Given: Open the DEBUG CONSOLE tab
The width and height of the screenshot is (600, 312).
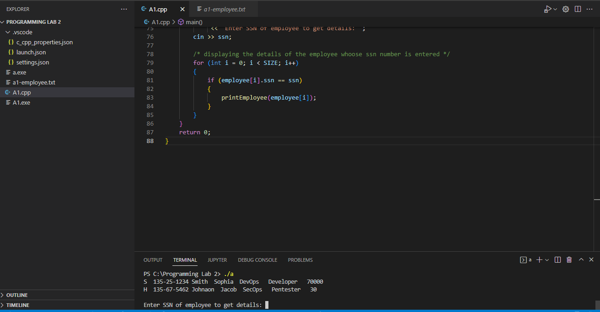Looking at the screenshot, I should (x=257, y=260).
